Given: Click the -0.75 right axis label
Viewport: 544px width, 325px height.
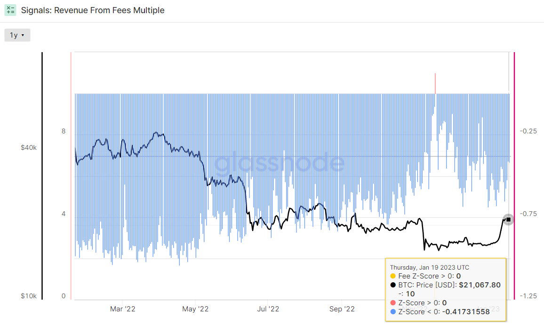Looking at the screenshot, I should click(x=528, y=214).
